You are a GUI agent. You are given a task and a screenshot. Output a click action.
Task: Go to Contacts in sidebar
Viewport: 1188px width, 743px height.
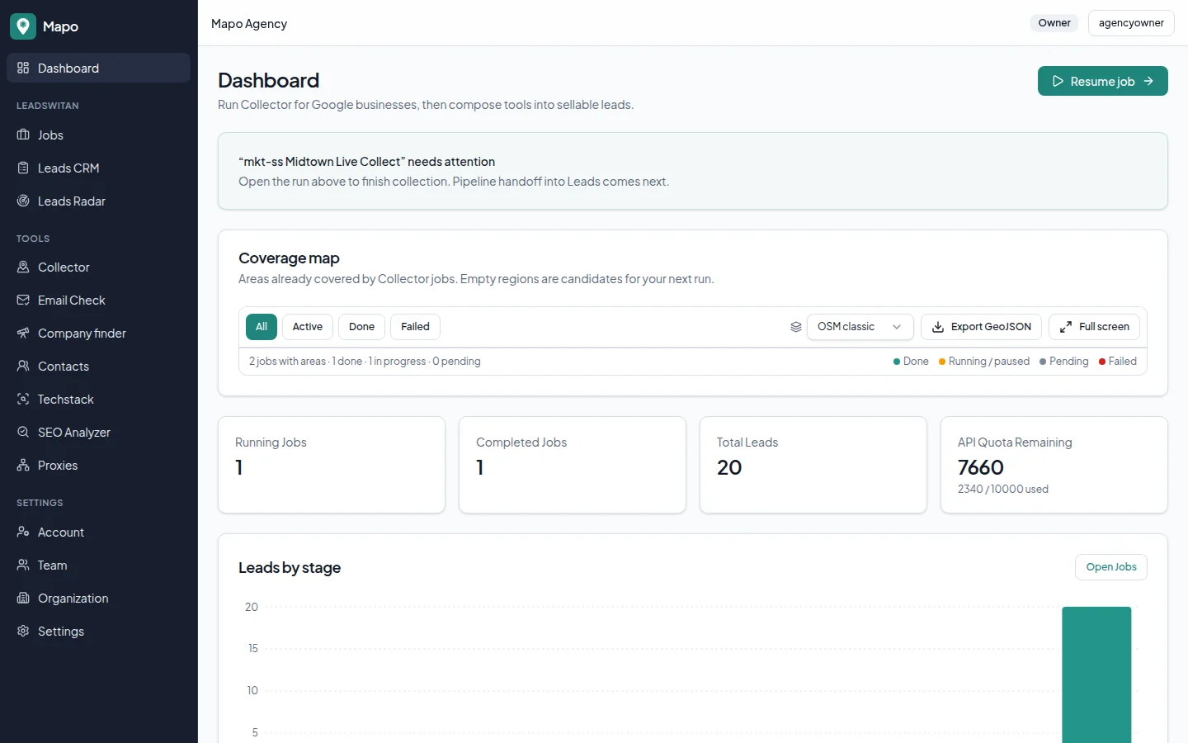pyautogui.click(x=98, y=366)
